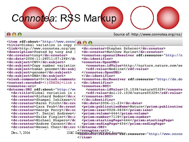The height and width of the screenshot is (142, 189).
Task: Click the '<connotea:openurlResolver' line
Action: (132, 55)
